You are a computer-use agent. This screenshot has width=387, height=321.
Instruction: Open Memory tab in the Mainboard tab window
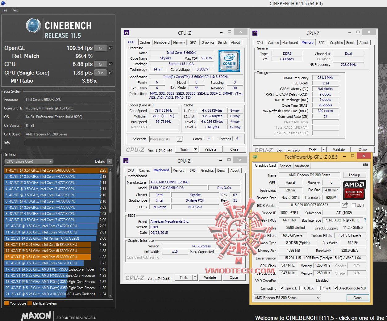(x=178, y=170)
